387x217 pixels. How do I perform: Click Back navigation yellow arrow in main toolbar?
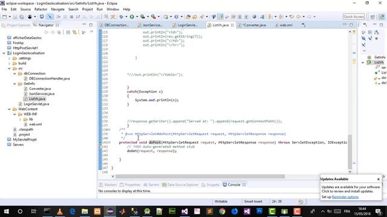pyautogui.click(x=298, y=17)
